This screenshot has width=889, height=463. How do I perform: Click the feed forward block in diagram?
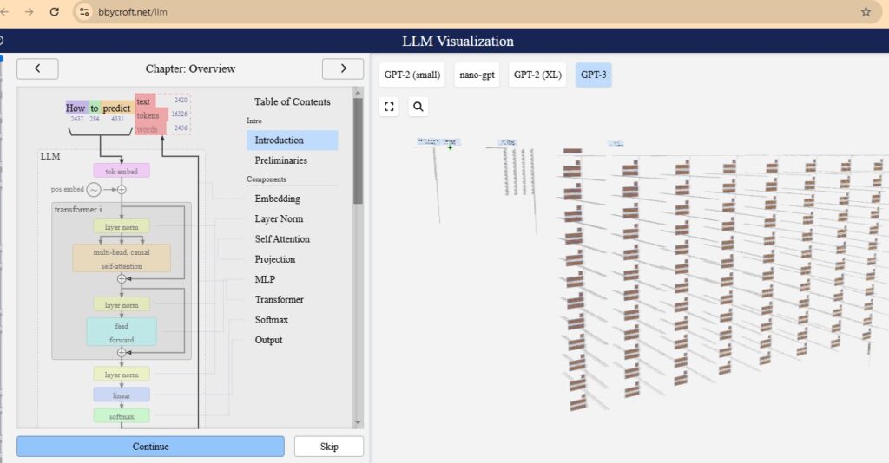pyautogui.click(x=122, y=333)
